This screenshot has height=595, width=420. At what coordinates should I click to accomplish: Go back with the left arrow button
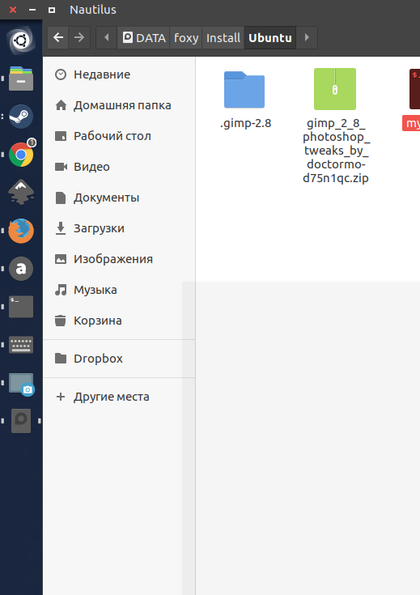[58, 37]
